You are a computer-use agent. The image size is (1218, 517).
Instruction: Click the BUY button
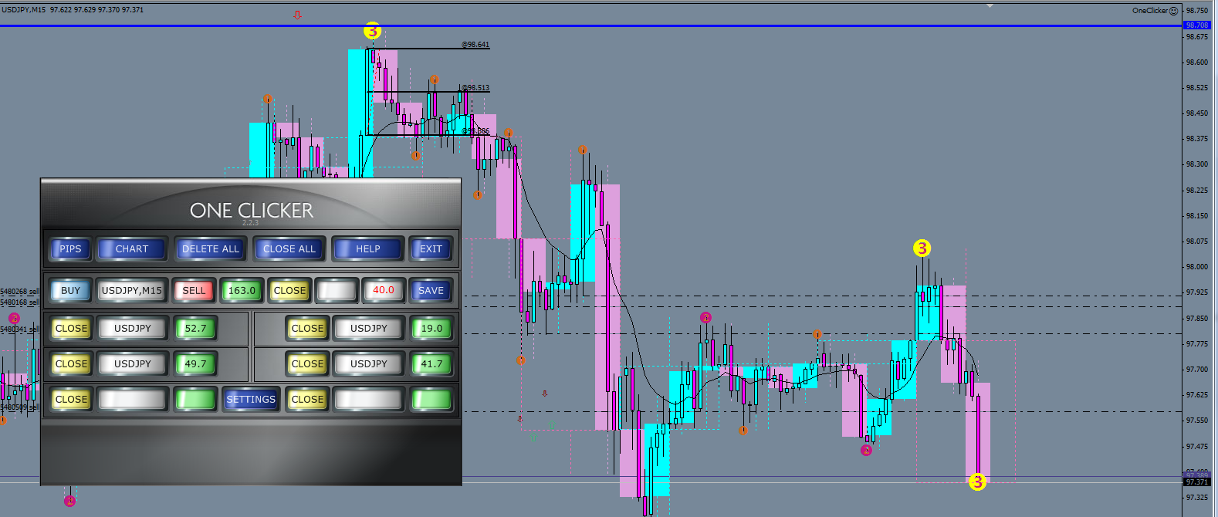point(70,290)
